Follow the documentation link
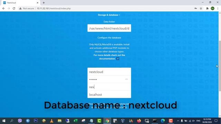Viewport: 221px width, 124px height. click(x=107, y=59)
